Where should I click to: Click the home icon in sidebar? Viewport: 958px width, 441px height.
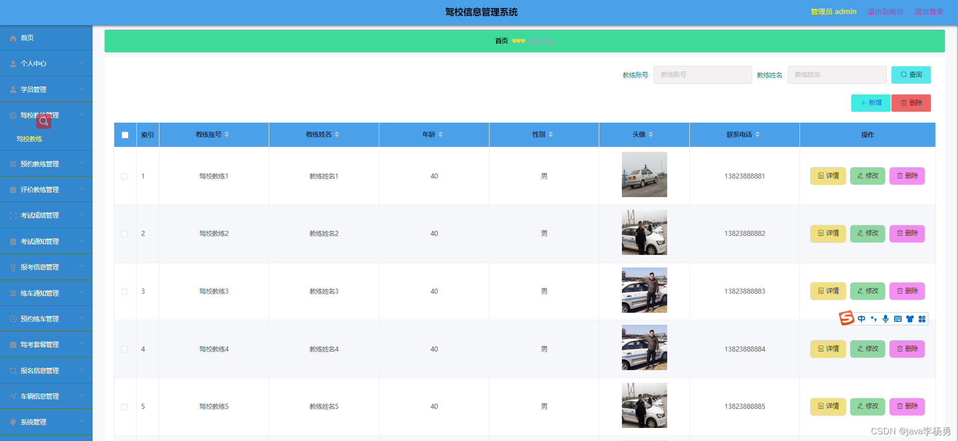pyautogui.click(x=13, y=38)
